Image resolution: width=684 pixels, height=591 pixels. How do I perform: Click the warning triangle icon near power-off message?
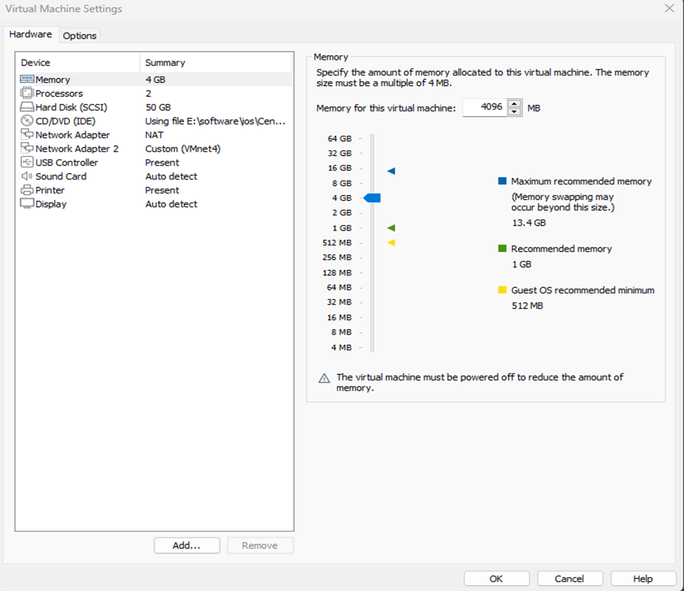coord(324,378)
